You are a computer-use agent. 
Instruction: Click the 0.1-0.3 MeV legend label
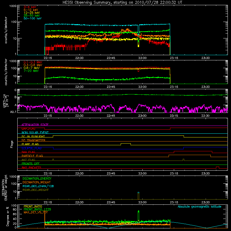33,62
